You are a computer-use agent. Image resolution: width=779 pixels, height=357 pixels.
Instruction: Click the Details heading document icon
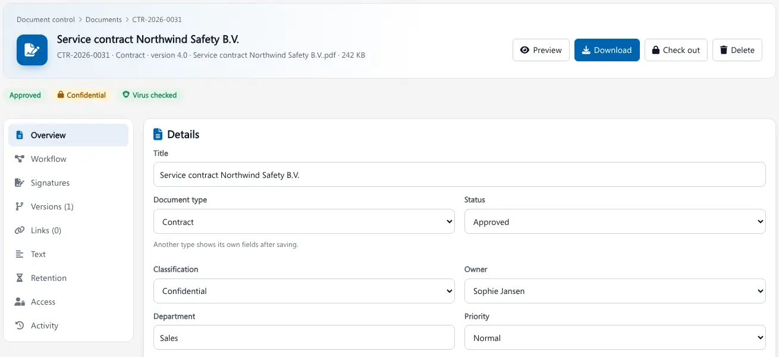point(158,134)
